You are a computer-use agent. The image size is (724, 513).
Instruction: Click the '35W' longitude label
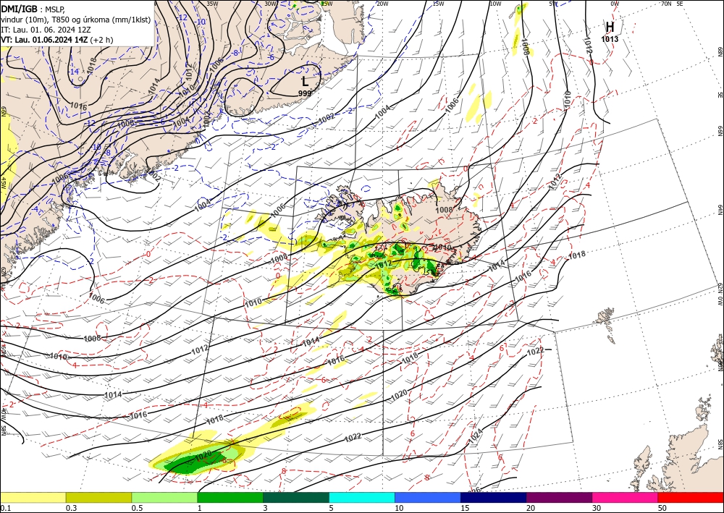[x=212, y=4]
